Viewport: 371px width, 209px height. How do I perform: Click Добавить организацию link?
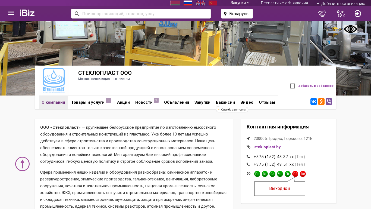click(x=341, y=4)
